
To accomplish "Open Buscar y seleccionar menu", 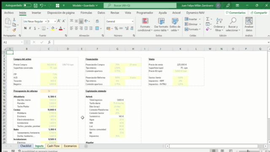I will (x=233, y=25).
